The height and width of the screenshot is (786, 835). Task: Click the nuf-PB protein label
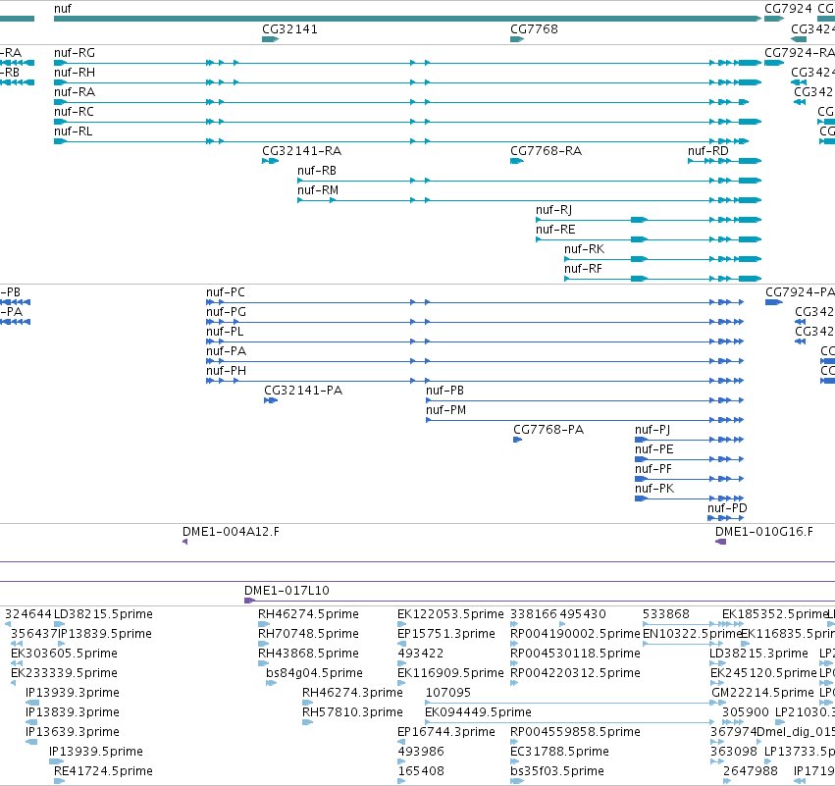coord(444,391)
